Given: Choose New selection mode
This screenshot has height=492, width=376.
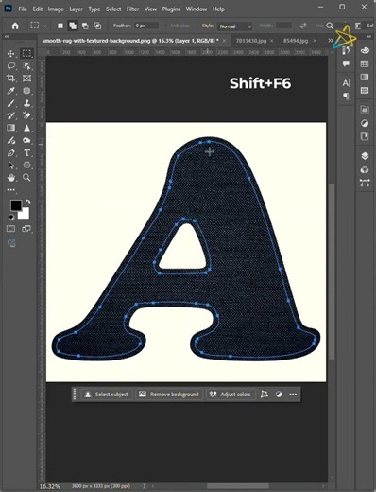Looking at the screenshot, I should 60,26.
